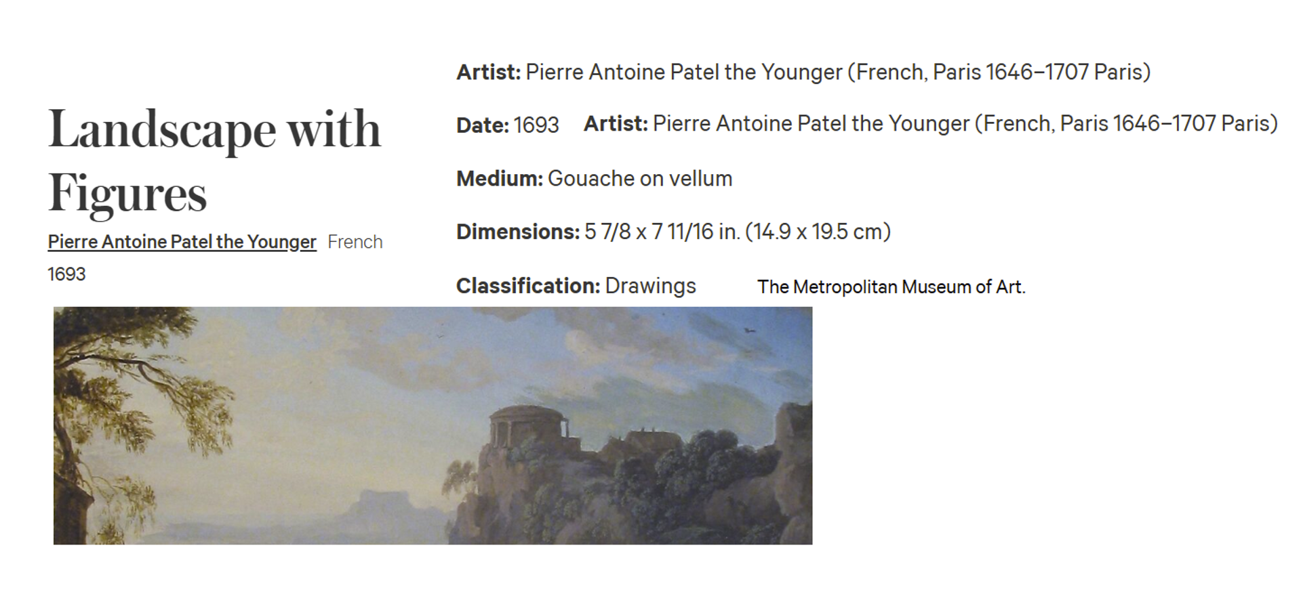The width and height of the screenshot is (1303, 594).
Task: Click the word Figures in the title heading
Action: (127, 194)
